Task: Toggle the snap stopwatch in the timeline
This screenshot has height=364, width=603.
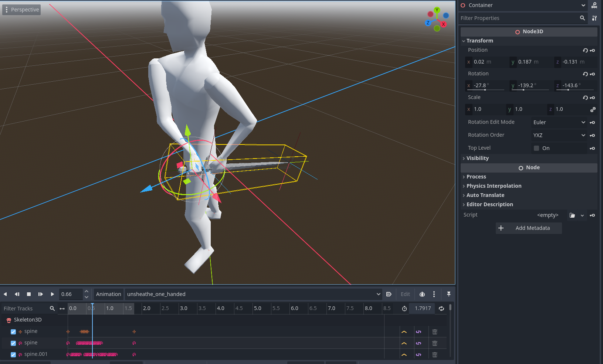Action: (404, 308)
